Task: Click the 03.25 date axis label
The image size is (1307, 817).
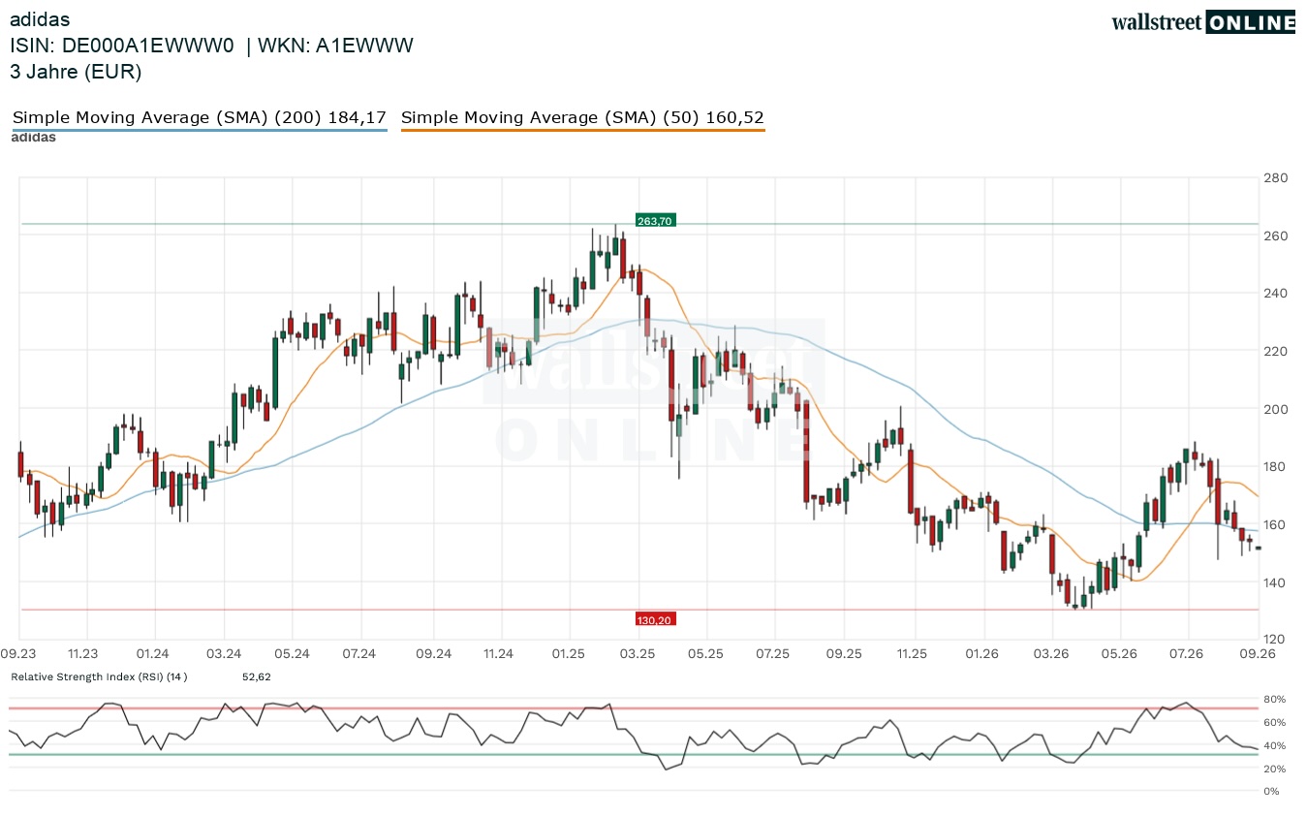Action: (638, 654)
